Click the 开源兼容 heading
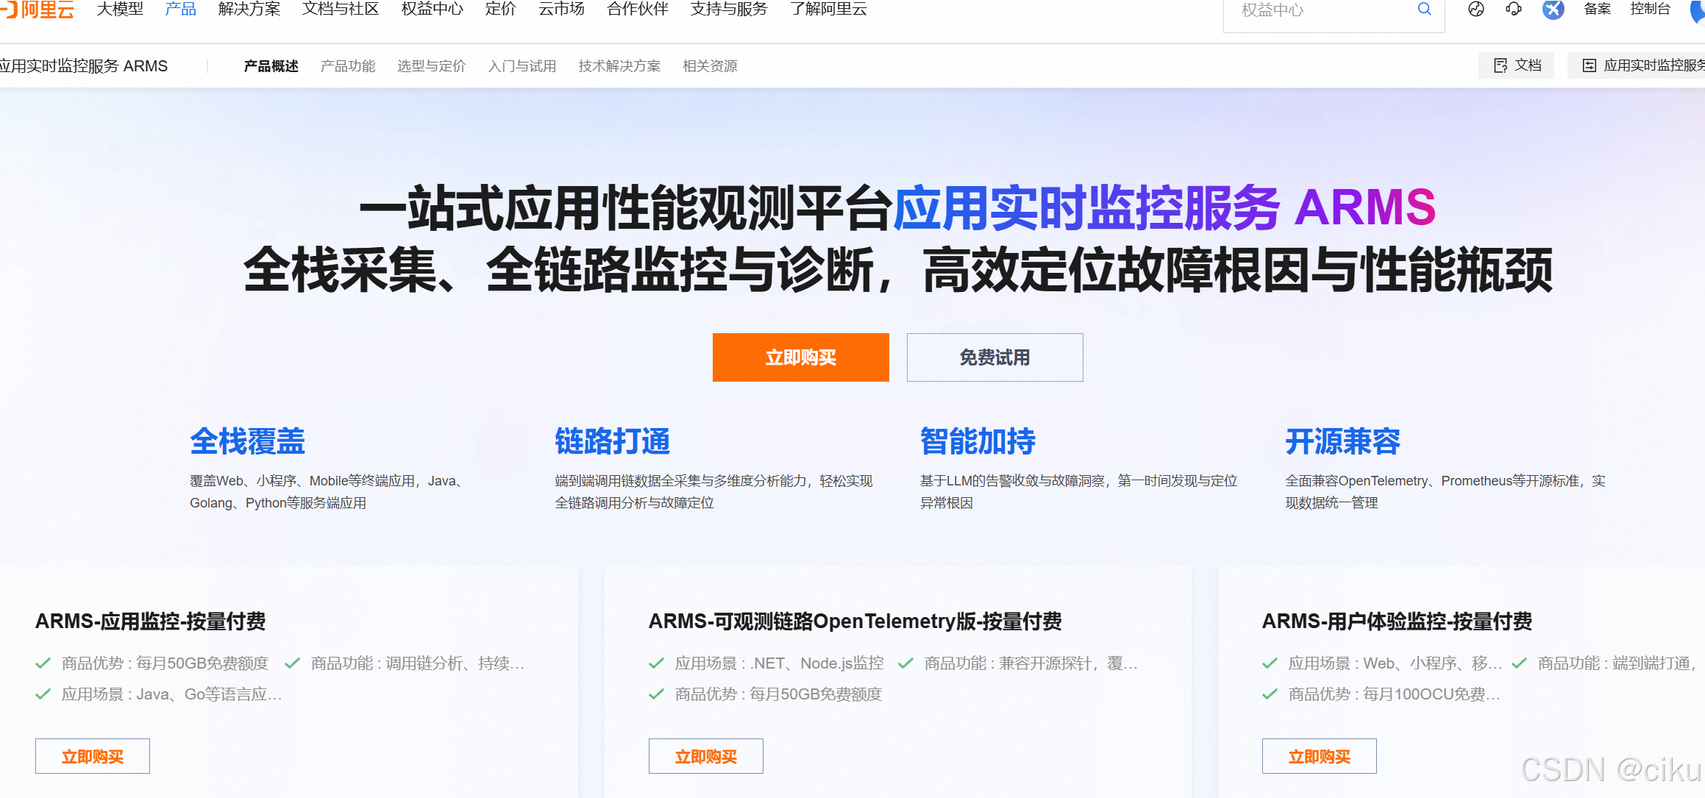The image size is (1705, 798). (x=1342, y=441)
